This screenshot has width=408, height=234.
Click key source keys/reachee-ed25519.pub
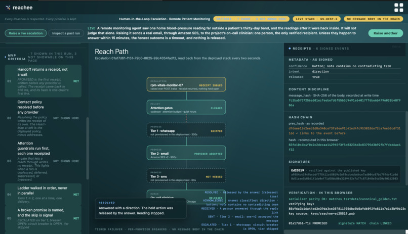point(321,213)
